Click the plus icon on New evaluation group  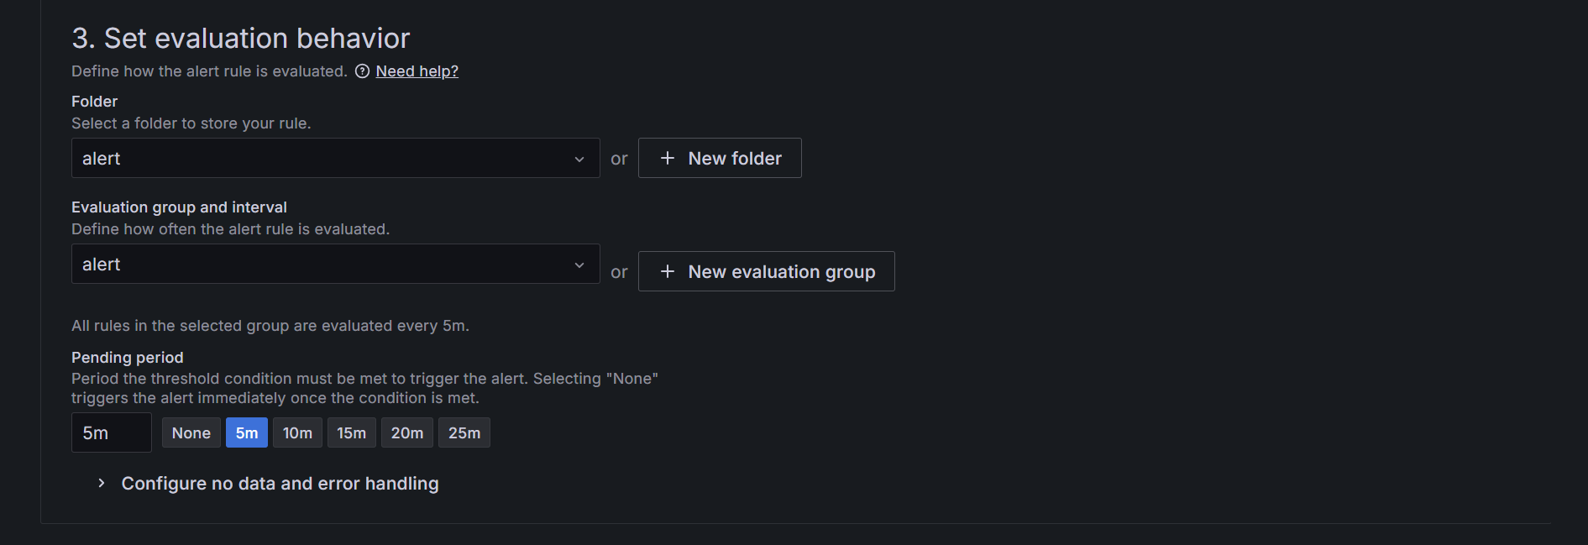click(x=668, y=271)
